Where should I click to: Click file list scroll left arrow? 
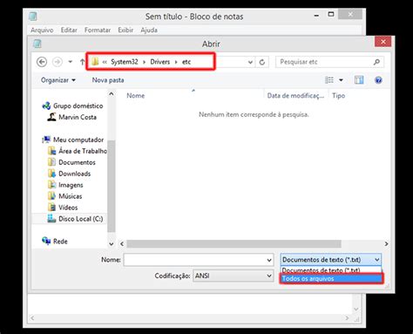tap(122, 244)
